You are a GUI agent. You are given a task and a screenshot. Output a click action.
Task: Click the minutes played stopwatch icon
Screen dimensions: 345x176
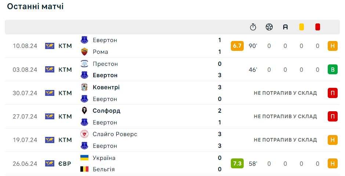pos(253,27)
